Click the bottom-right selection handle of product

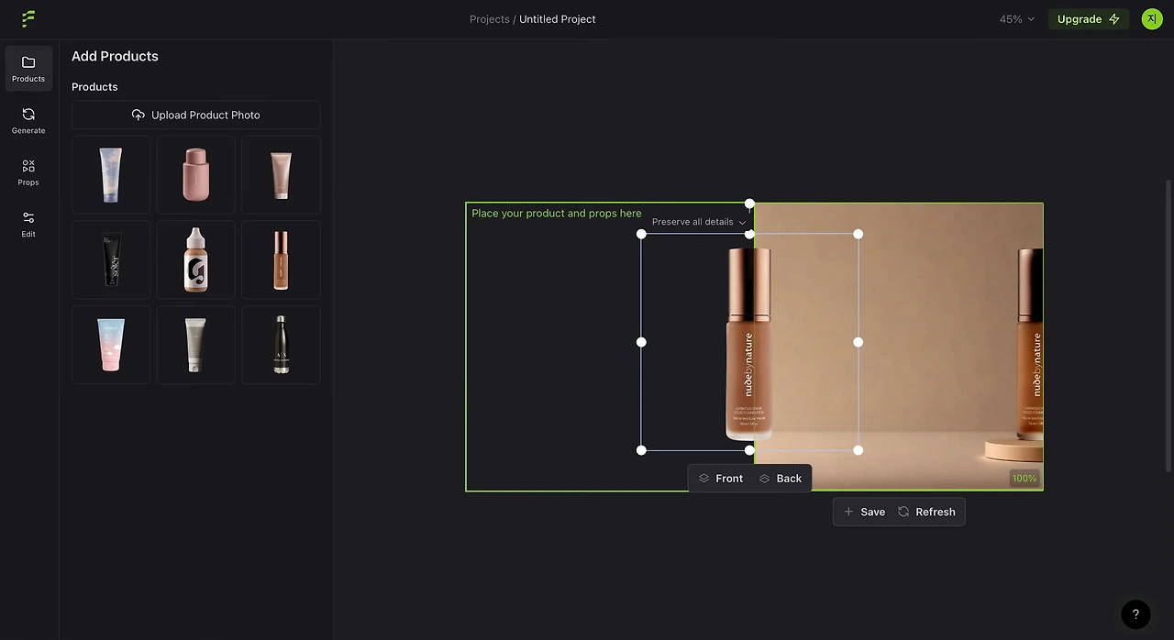pyautogui.click(x=858, y=450)
